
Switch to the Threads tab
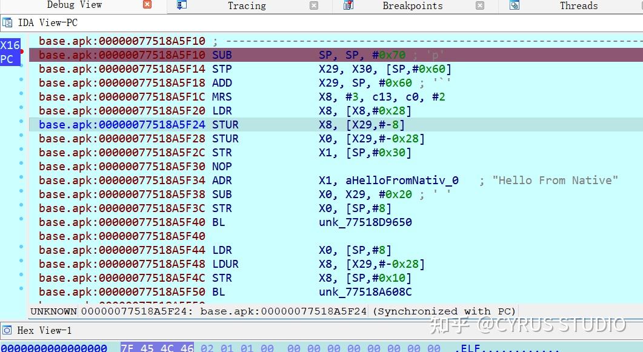coord(578,5)
